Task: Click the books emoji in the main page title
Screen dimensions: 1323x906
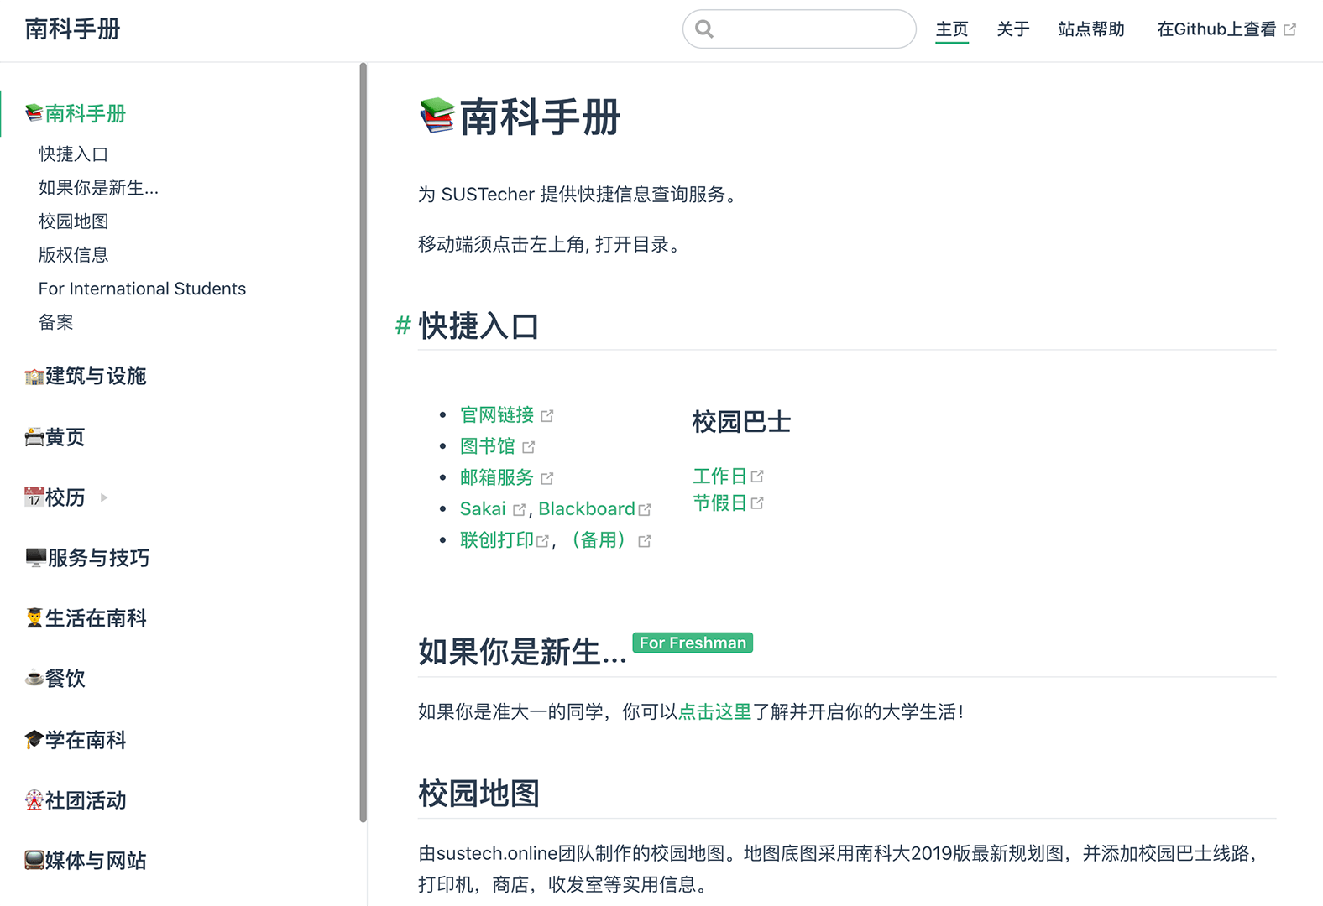Action: 437,117
